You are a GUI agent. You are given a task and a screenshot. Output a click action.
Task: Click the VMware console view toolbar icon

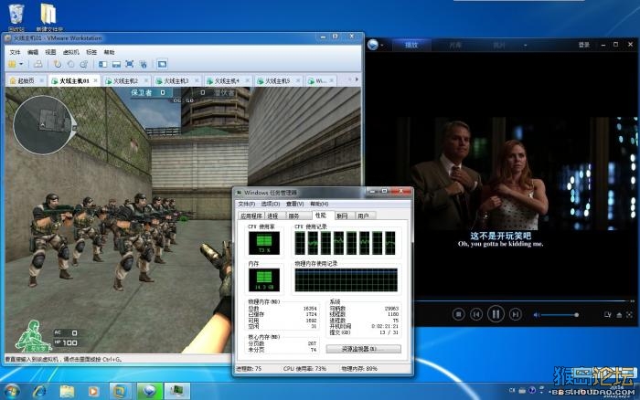click(162, 64)
